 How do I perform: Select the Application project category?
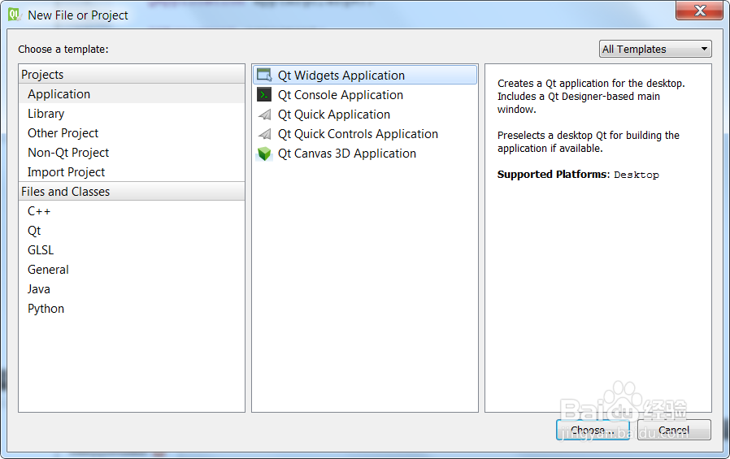pos(132,94)
